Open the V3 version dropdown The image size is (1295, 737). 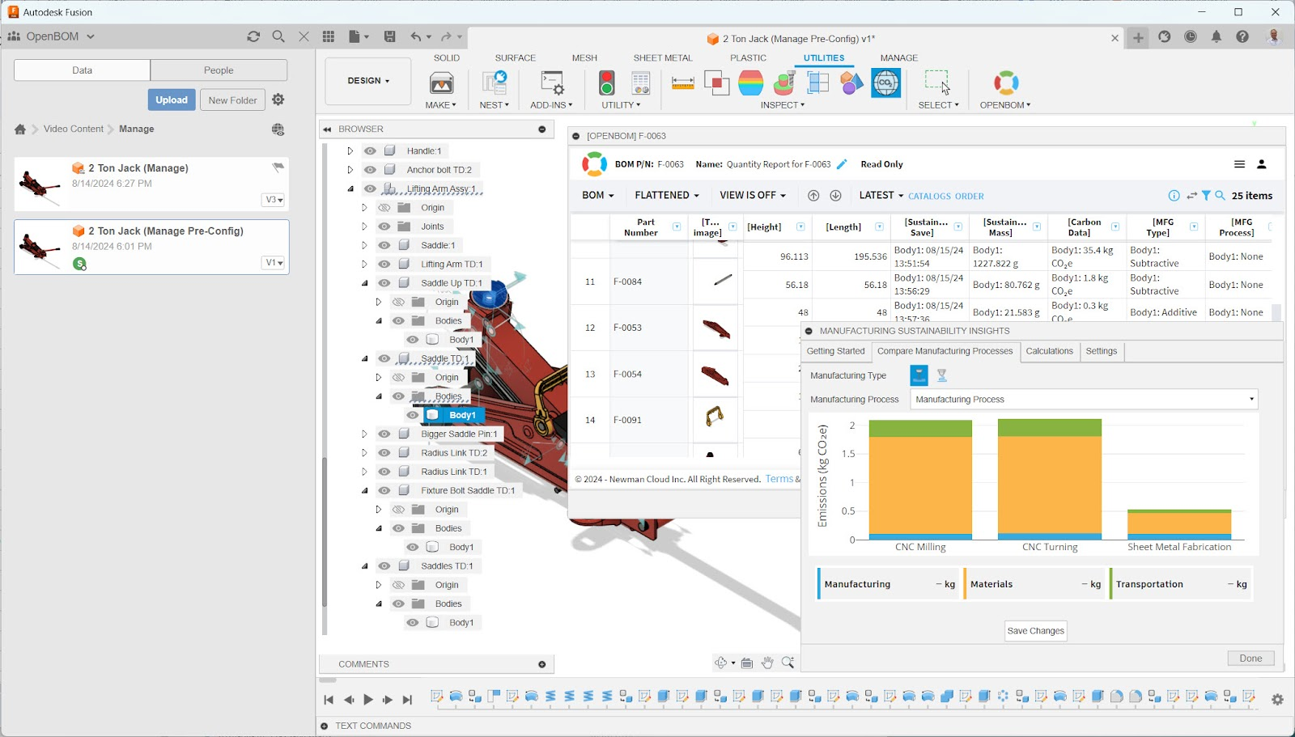point(274,200)
